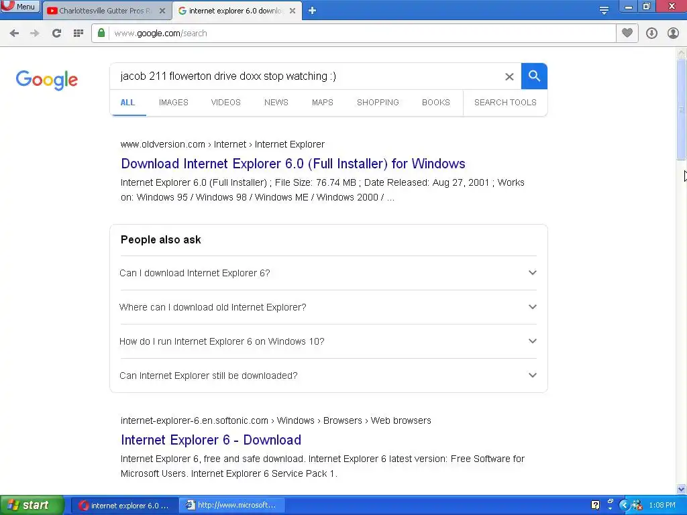This screenshot has width=687, height=515.
Task: Expand hidden tray icons blue arrow
Action: pyautogui.click(x=625, y=505)
